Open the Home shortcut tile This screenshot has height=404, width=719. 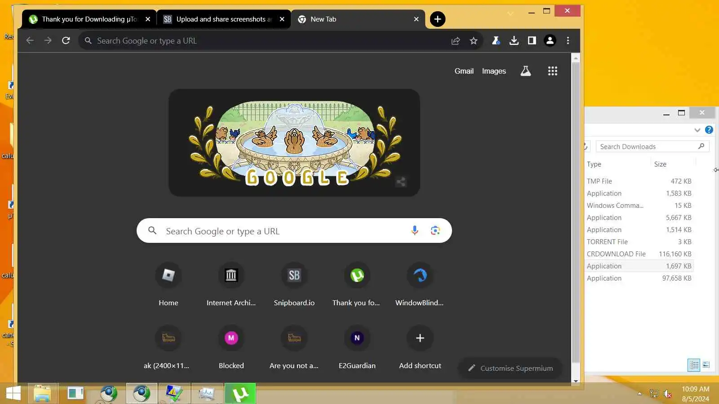point(169,285)
